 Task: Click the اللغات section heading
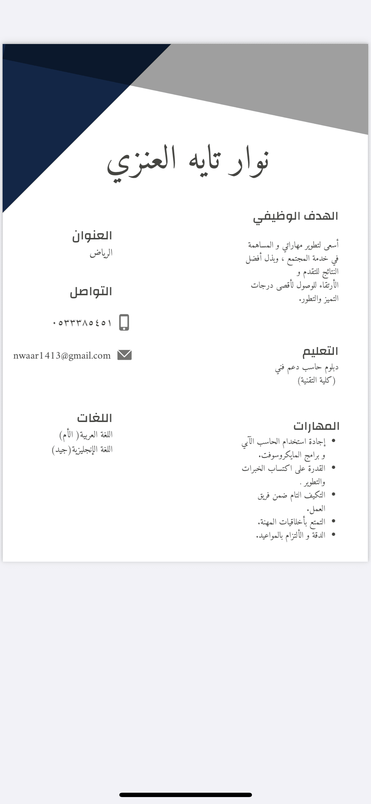coord(94,418)
